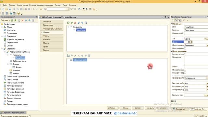Switch to the Основные tab
Image resolution: width=208 pixels, height=117 pixels.
(52, 22)
